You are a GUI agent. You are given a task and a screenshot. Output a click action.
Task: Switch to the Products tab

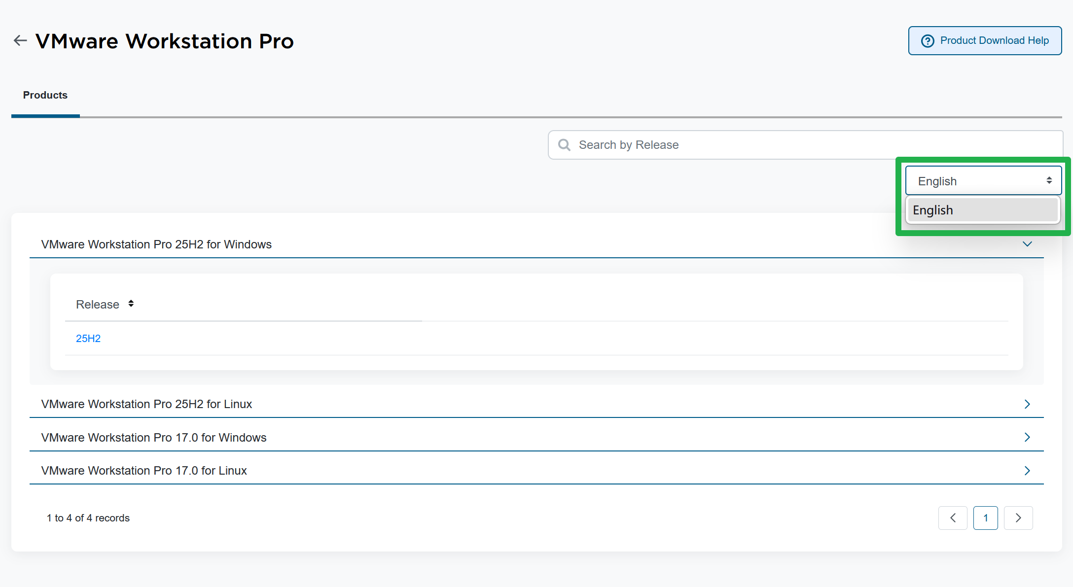(x=45, y=95)
